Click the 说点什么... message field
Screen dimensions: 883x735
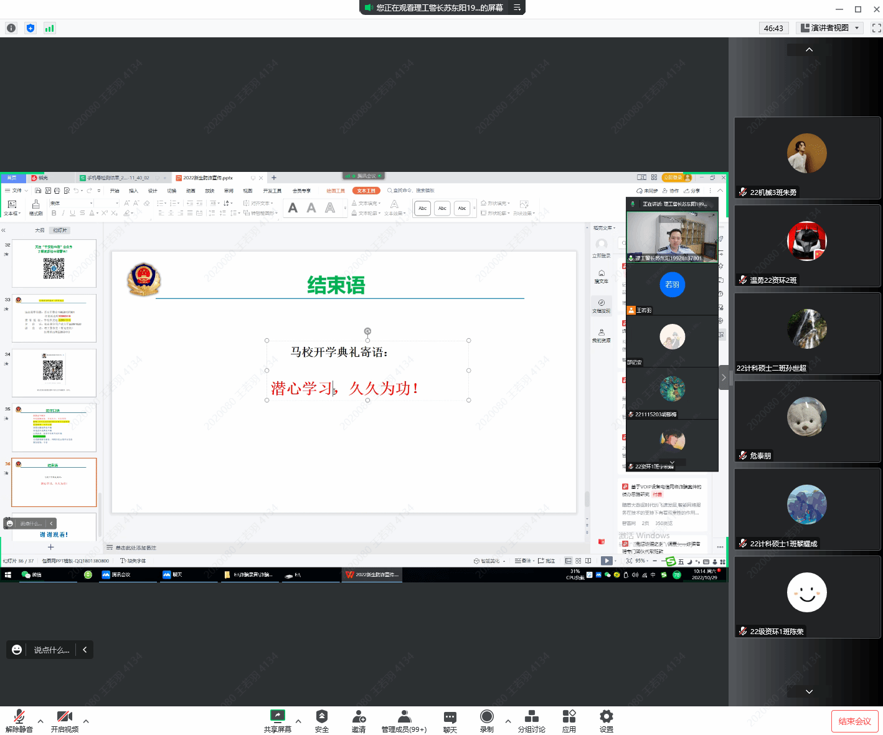51,650
